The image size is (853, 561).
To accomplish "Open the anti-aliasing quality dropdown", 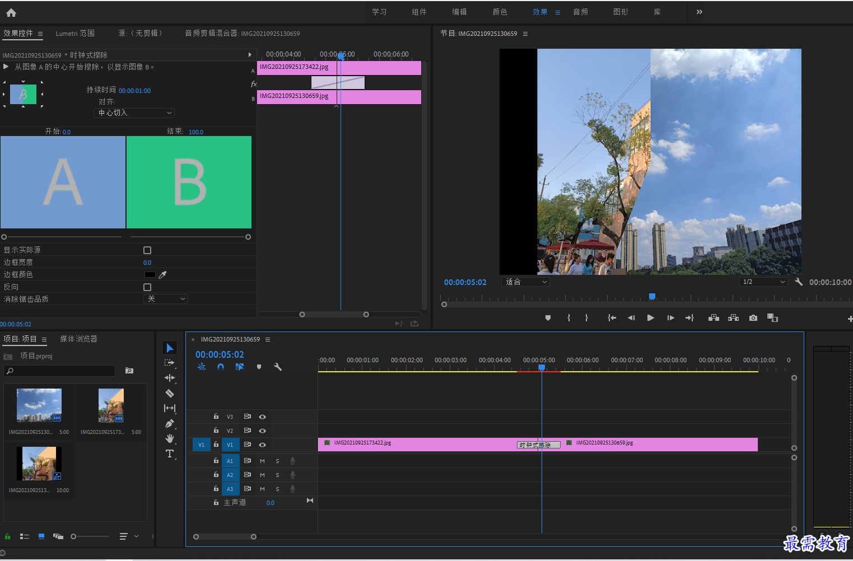I will coord(166,299).
